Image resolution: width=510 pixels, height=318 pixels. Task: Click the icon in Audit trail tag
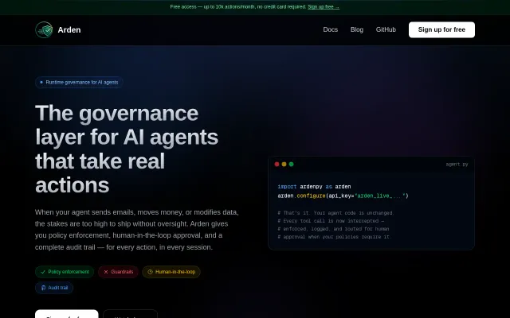[x=43, y=288]
